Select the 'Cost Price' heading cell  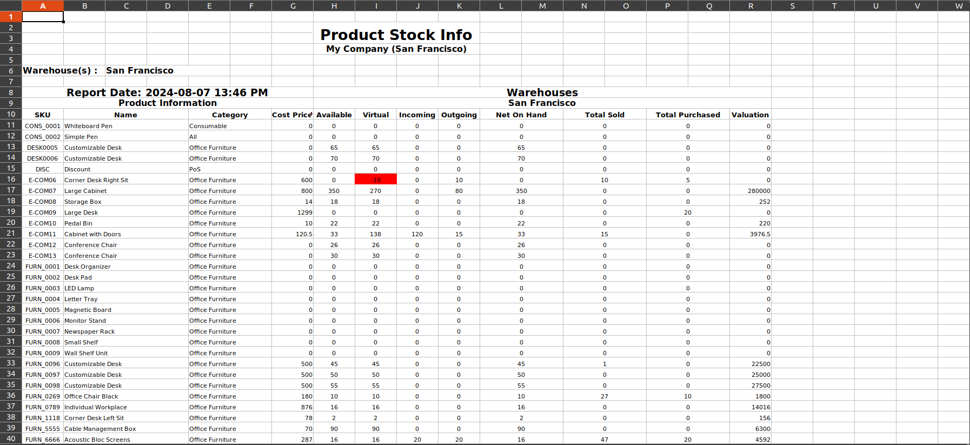(x=293, y=115)
